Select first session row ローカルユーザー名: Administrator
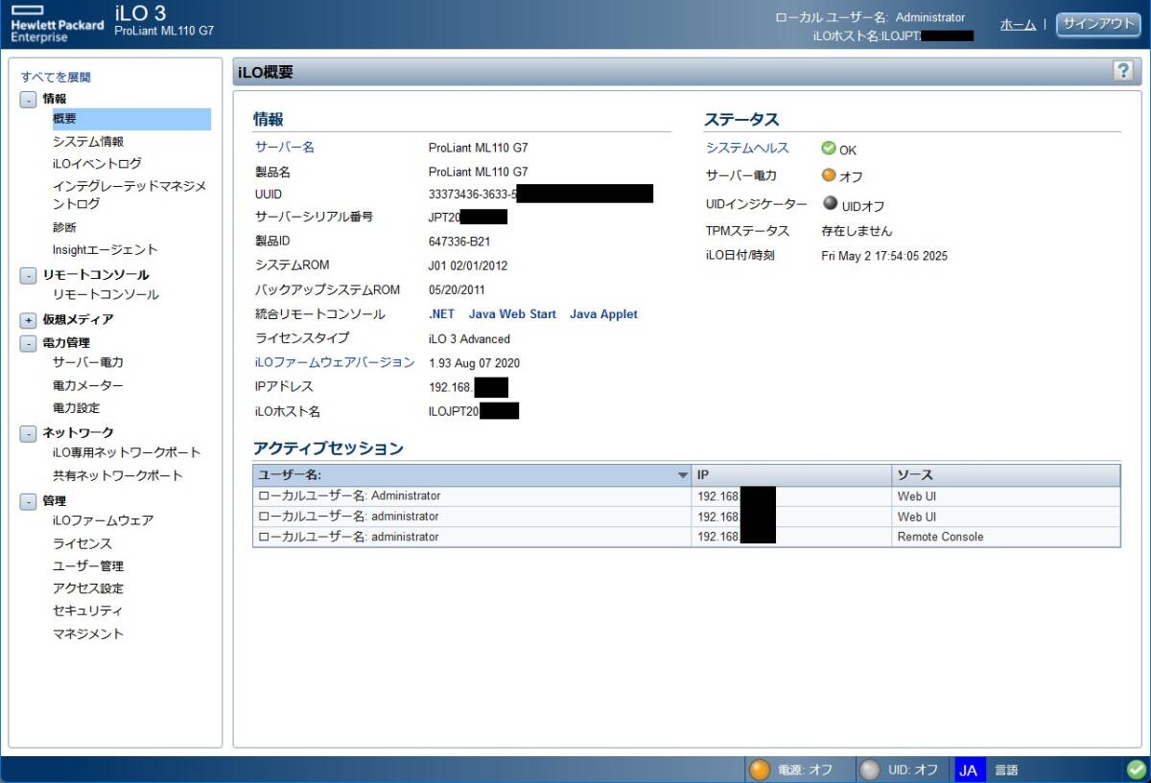 686,496
